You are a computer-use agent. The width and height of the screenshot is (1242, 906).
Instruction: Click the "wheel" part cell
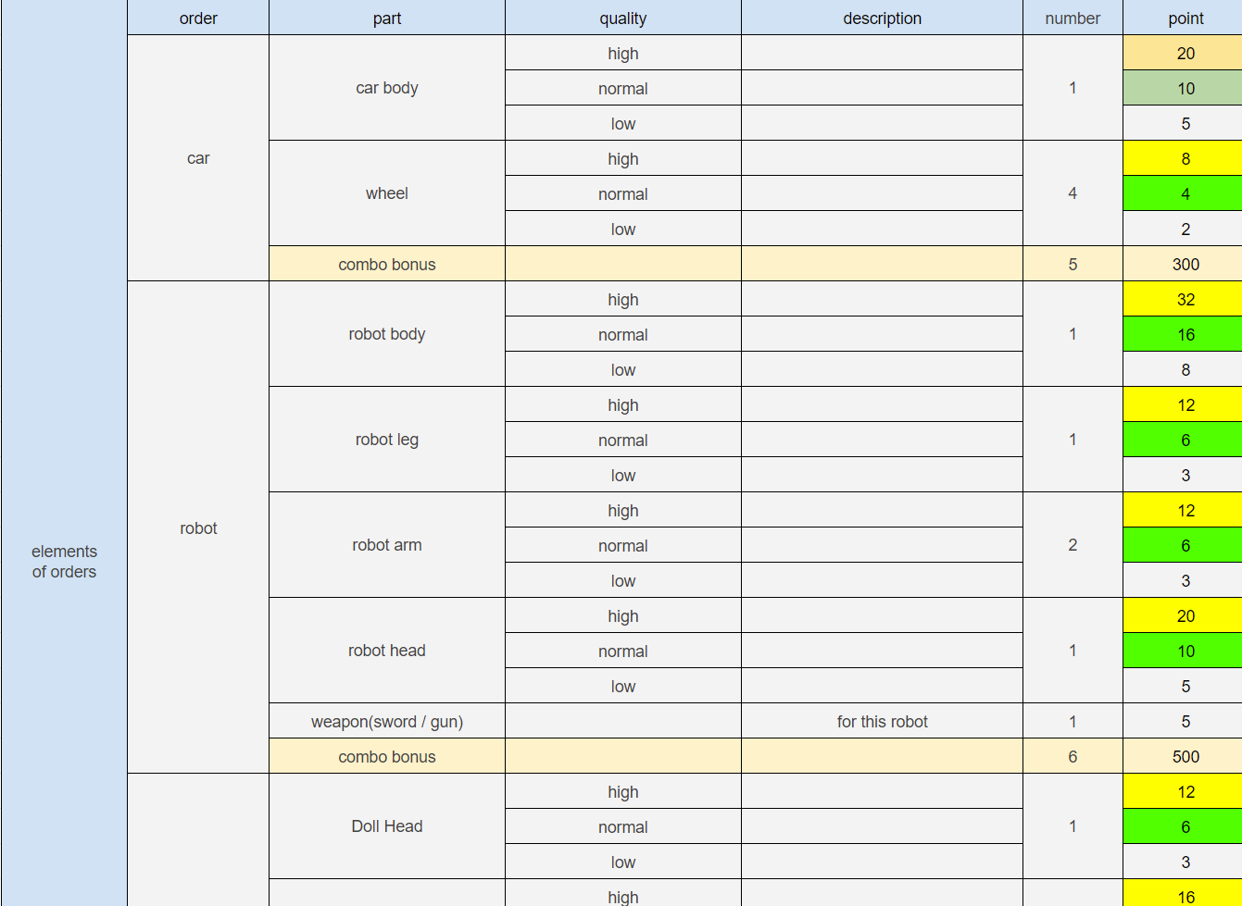[387, 193]
